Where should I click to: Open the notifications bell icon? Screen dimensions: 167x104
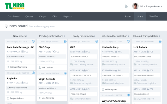126,6
